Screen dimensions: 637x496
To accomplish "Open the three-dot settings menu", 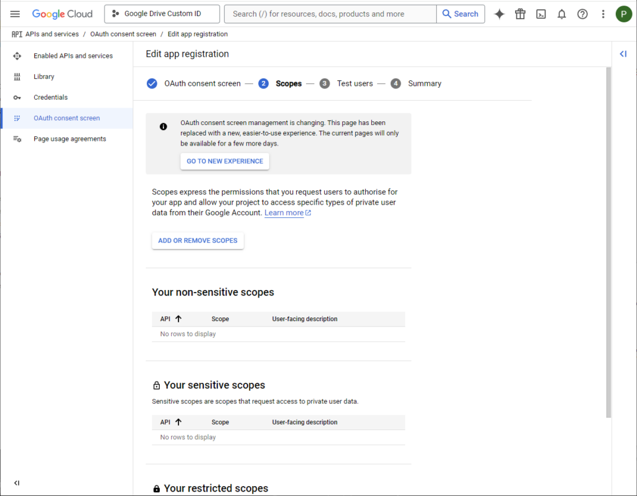I will point(603,14).
